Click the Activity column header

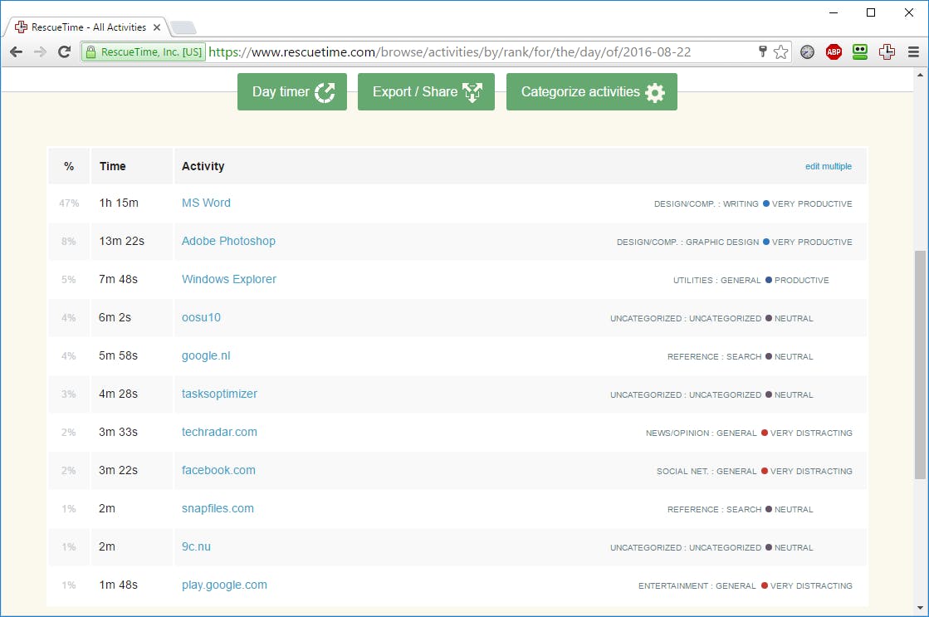[x=203, y=167]
